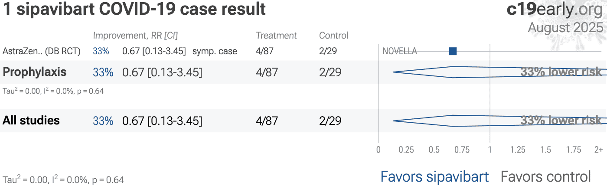This screenshot has width=607, height=186.
Task: Click the symp. case outcome text
Action: pos(215,52)
